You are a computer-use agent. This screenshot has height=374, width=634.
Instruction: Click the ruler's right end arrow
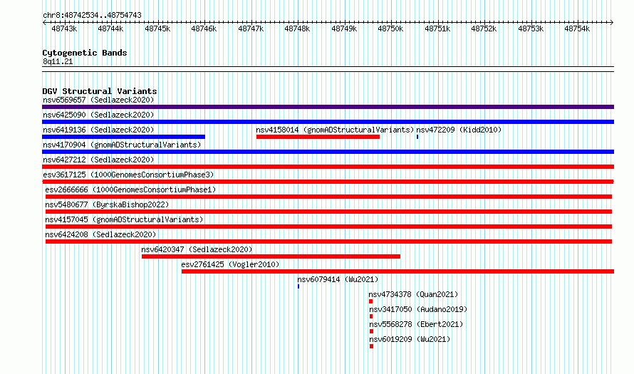612,23
